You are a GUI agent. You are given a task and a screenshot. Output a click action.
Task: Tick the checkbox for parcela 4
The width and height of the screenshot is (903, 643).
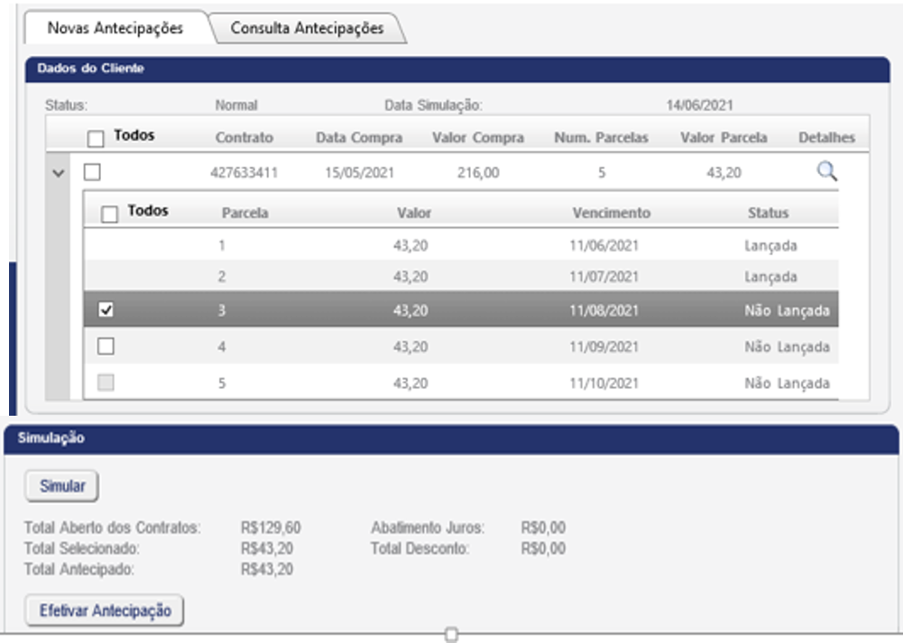click(x=106, y=346)
